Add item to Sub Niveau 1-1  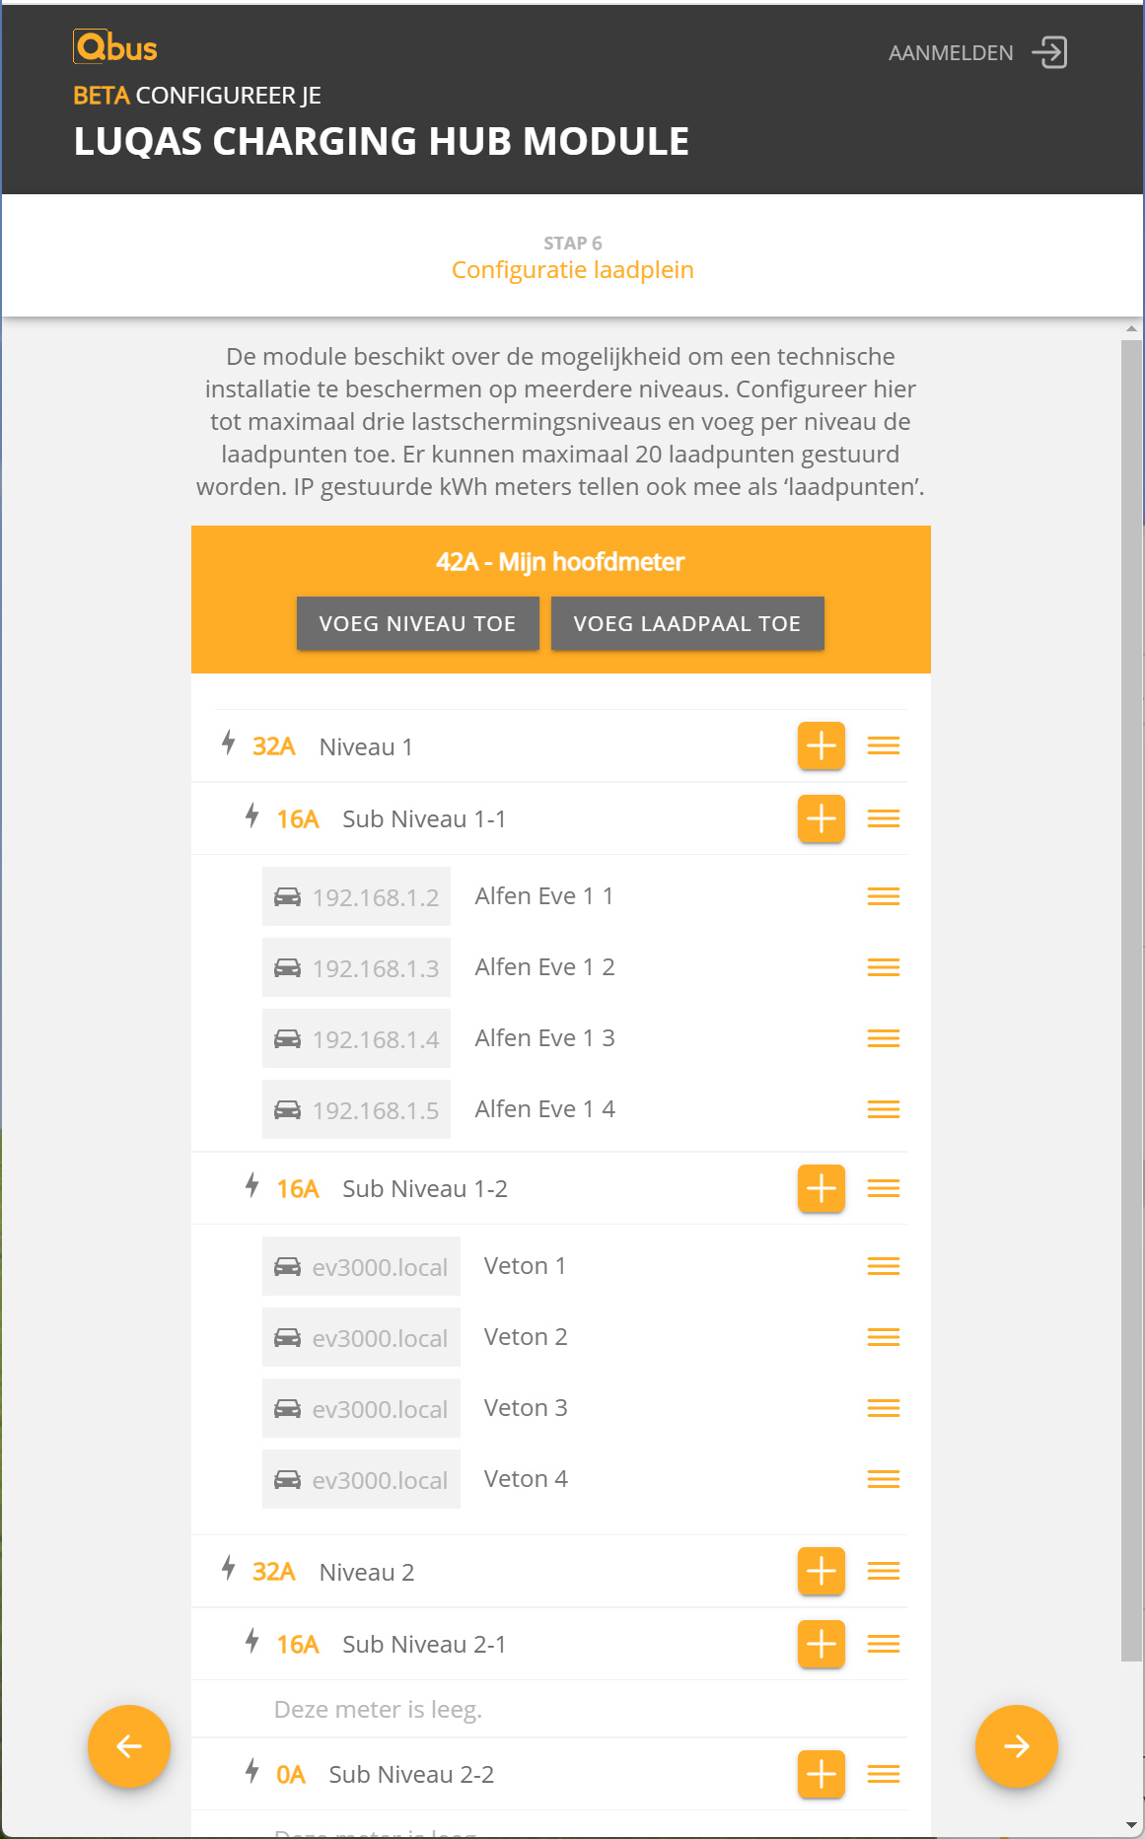822,818
